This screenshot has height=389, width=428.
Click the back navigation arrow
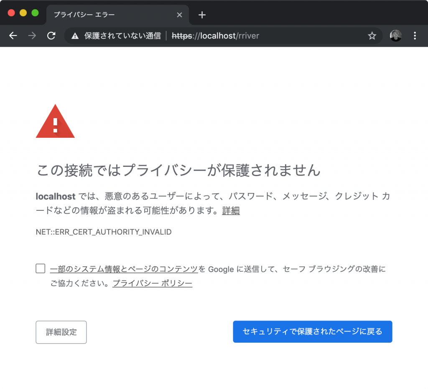tap(13, 36)
